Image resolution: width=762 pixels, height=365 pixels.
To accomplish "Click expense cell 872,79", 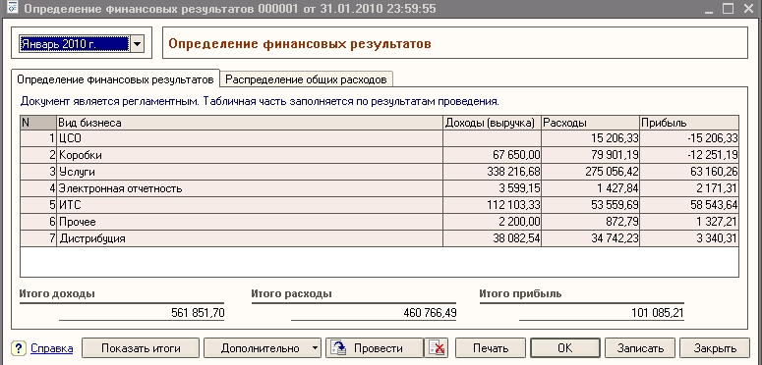I will pyautogui.click(x=591, y=222).
